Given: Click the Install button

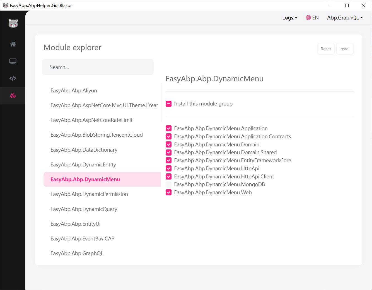Looking at the screenshot, I should 345,49.
